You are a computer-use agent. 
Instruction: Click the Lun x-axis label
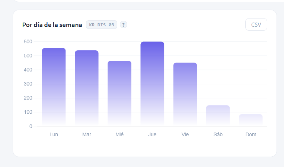(54, 134)
